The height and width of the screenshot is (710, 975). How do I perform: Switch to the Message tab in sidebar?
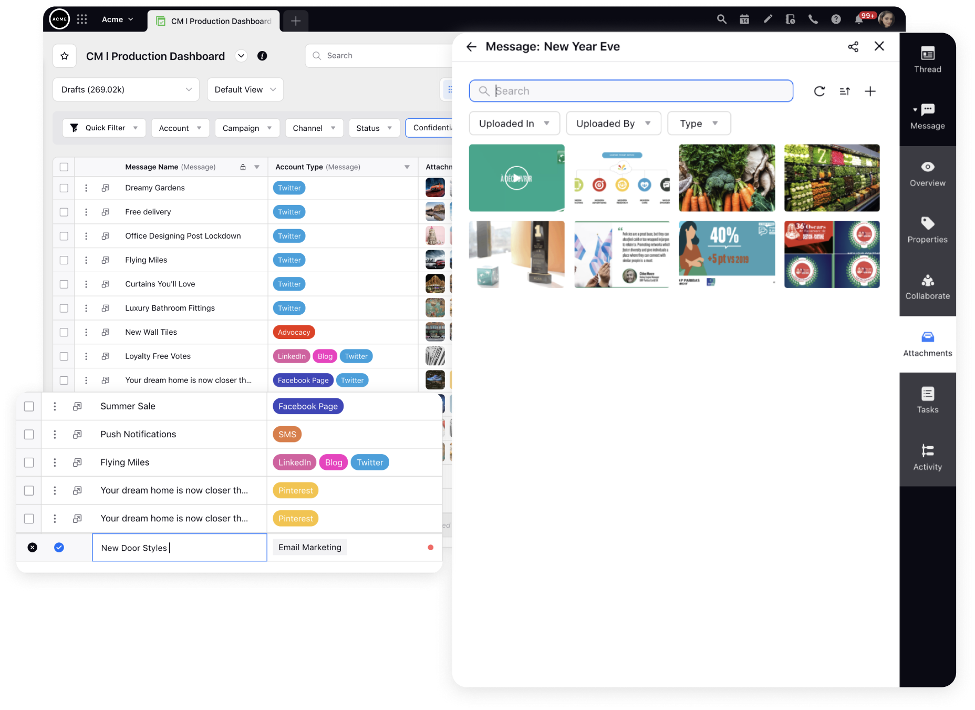click(928, 117)
